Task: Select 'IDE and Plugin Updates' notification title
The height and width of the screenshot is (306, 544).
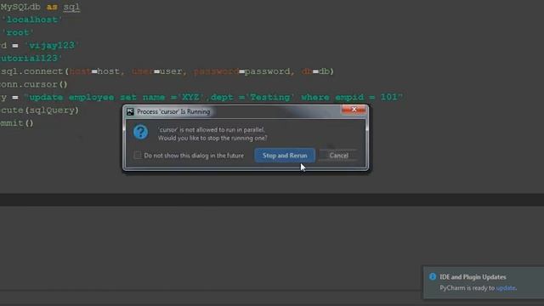Action: click(x=473, y=277)
